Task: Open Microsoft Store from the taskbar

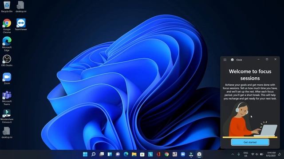Action: click(142, 154)
